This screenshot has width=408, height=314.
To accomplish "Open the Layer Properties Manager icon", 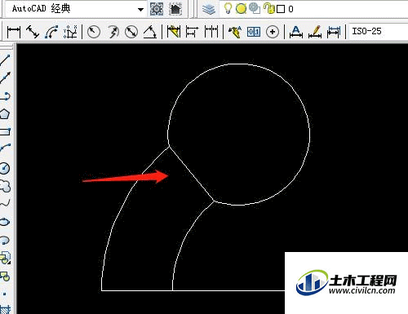I will pos(209,9).
